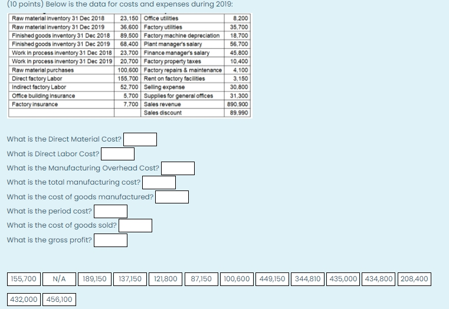Select the N/A answer tile
This screenshot has height=309, width=449.
(59, 279)
